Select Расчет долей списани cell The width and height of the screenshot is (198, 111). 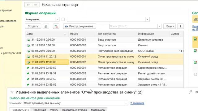(153, 73)
